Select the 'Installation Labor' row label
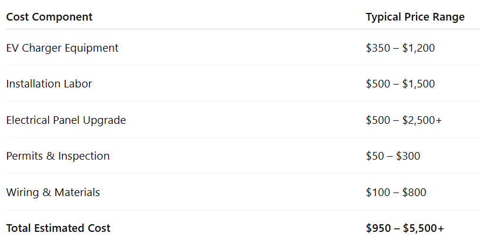480x243 pixels. 49,84
